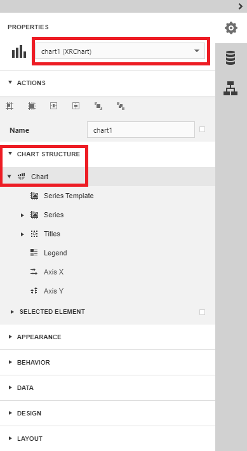Toggle the checkbox on the Selected Element row
Screen dimensions: 247x451
(202, 312)
